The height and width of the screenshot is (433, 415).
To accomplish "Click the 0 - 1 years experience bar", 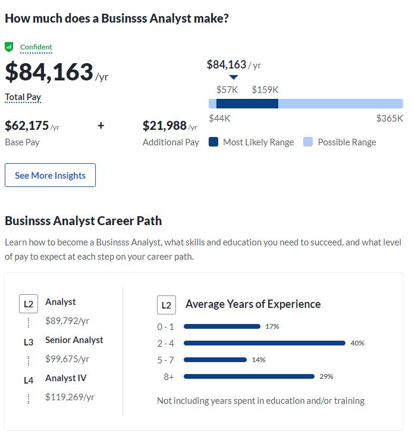I will click(222, 326).
